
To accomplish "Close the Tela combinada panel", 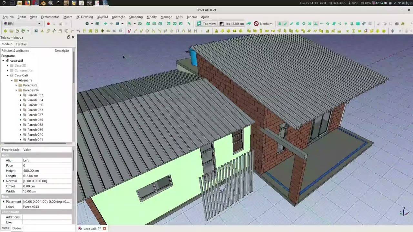I will [x=73, y=37].
